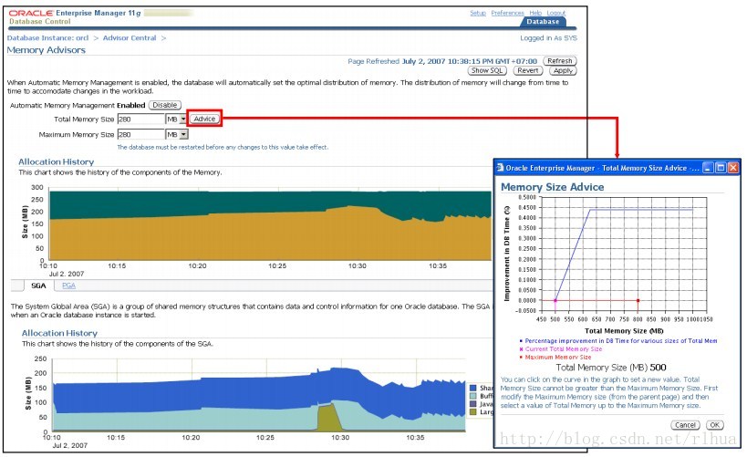Go to Database Instance: orcl breadcrumb

click(47, 37)
